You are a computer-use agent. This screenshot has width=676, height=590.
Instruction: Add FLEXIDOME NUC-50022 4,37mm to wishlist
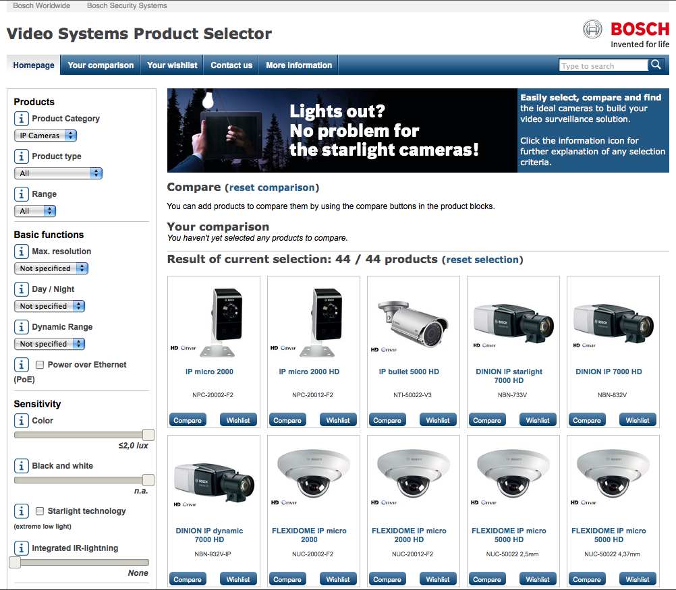(x=637, y=580)
